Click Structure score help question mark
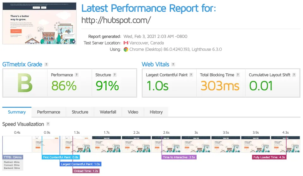303x176 pixels. click(115, 75)
